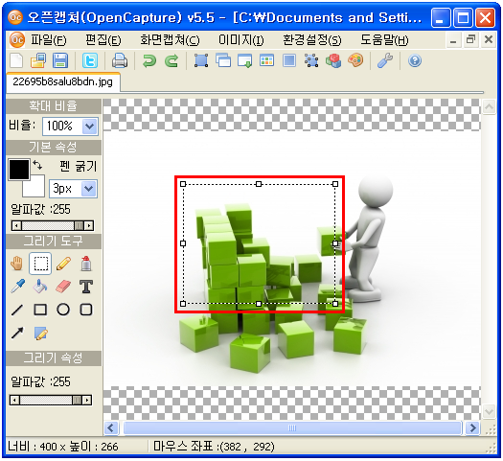Select the Paint bucket fill tool
Image resolution: width=503 pixels, height=461 pixels.
pos(40,287)
